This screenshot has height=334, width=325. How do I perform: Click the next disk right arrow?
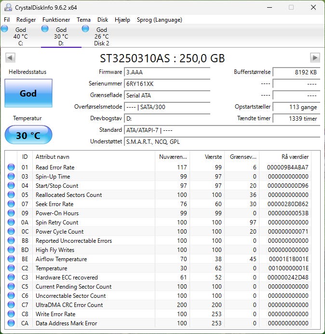coord(315,58)
